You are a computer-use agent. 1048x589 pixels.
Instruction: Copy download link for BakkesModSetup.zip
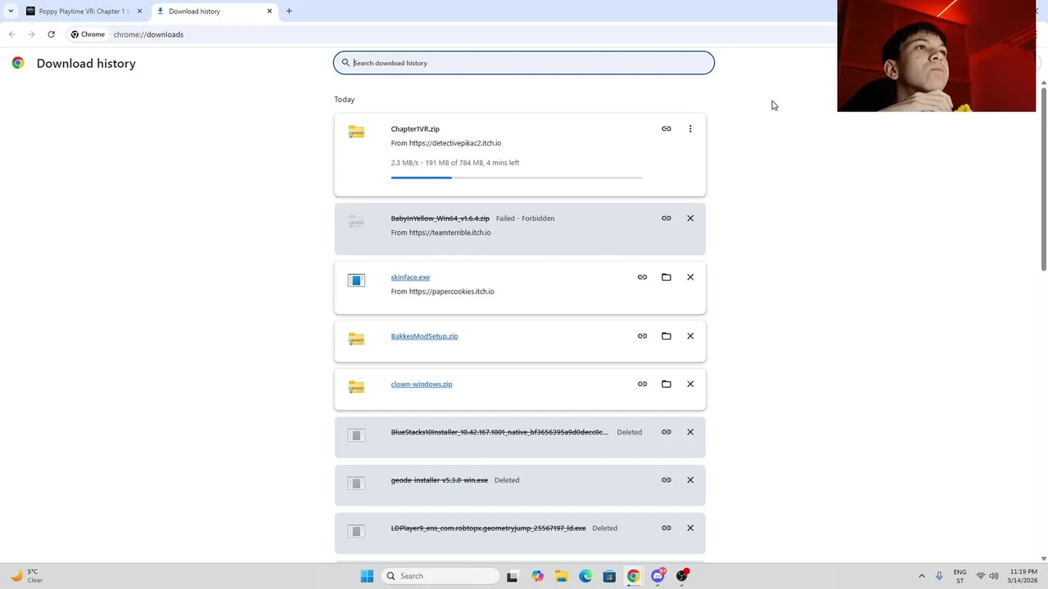click(643, 336)
